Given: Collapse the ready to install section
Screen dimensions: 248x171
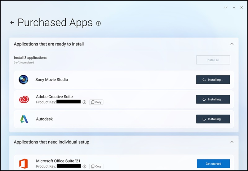Looking at the screenshot, I should [x=232, y=44].
